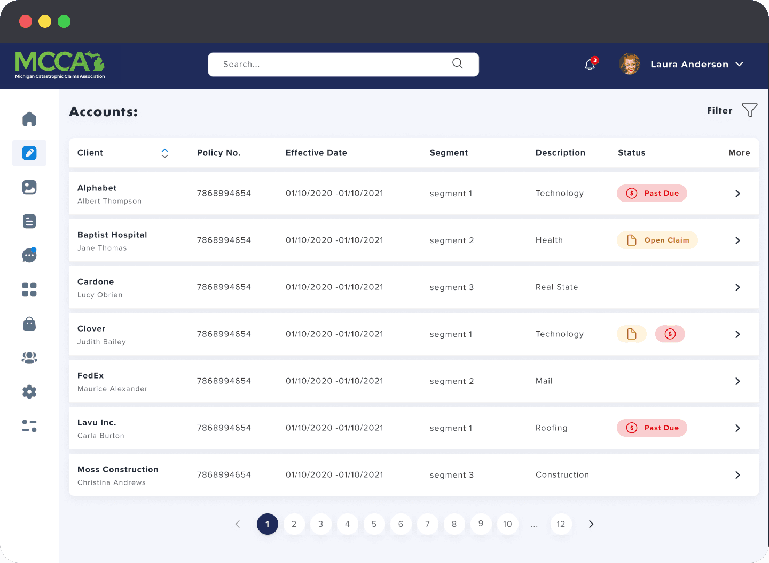The height and width of the screenshot is (563, 769).
Task: Open the apps grid sidebar icon
Action: [x=29, y=289]
